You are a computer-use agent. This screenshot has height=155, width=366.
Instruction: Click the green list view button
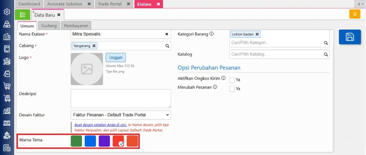22,14
